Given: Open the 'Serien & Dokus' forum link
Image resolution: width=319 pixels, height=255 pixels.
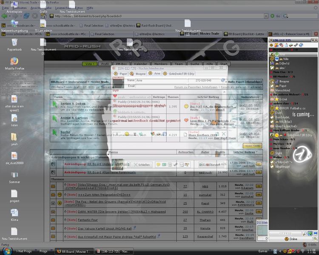Looking at the screenshot, I should 73,104.
